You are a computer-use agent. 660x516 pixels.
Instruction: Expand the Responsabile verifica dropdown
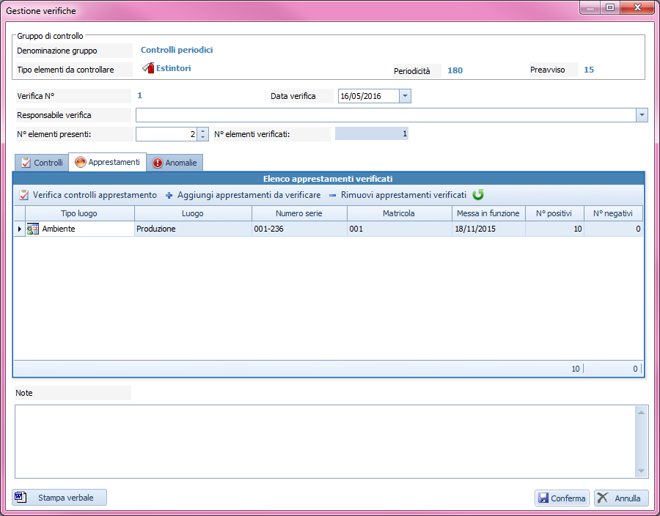tap(642, 115)
